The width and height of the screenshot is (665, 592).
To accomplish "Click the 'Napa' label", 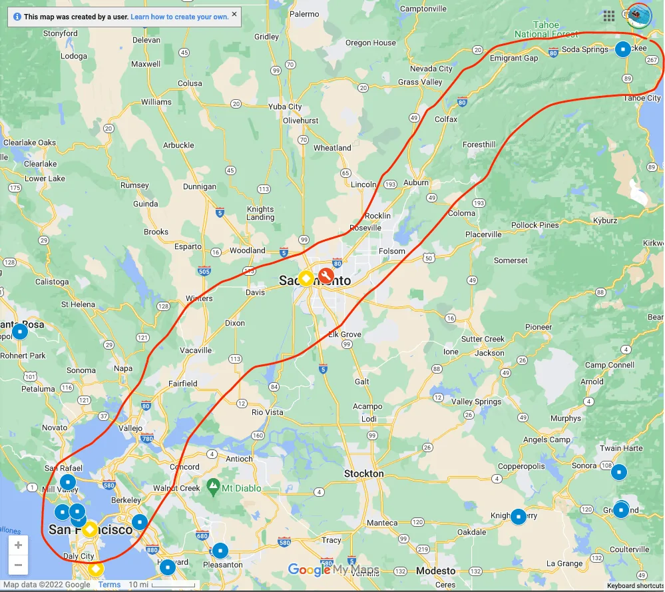I will click(x=123, y=368).
